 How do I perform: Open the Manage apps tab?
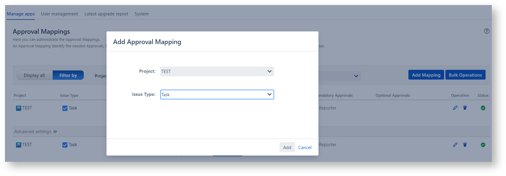pyautogui.click(x=21, y=14)
